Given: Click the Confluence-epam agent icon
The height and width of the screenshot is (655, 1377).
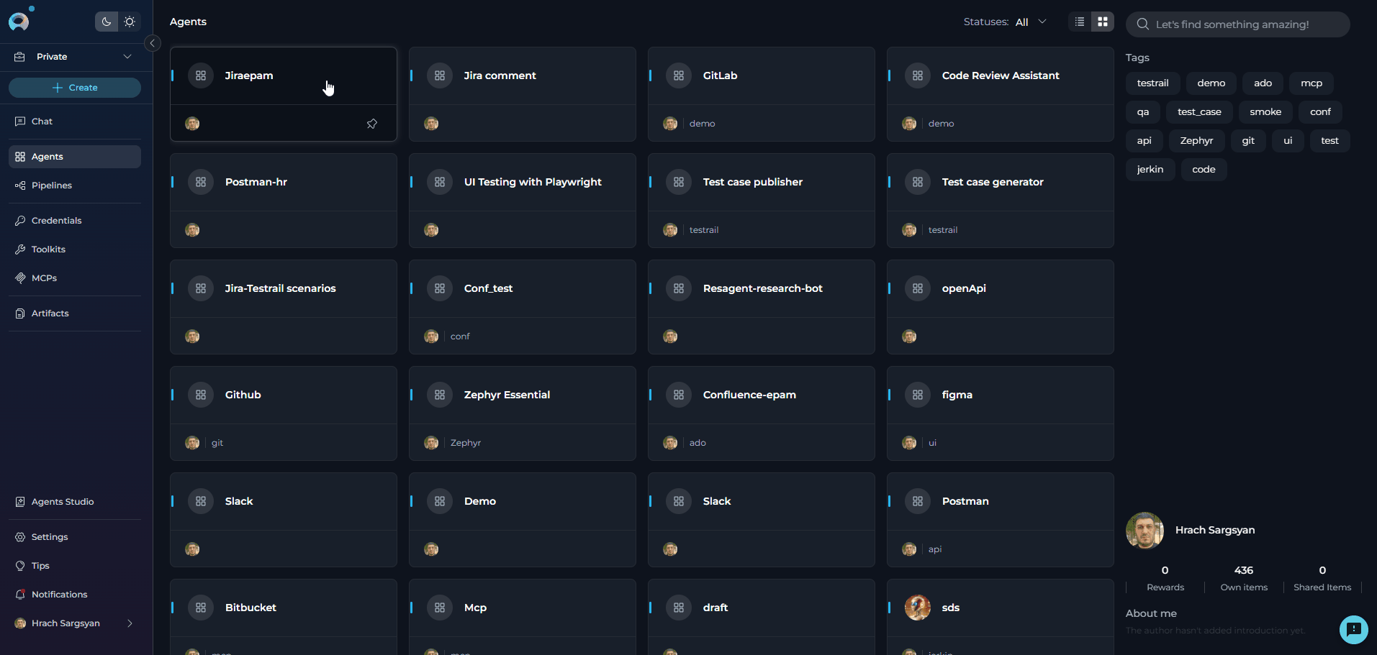Looking at the screenshot, I should point(679,395).
